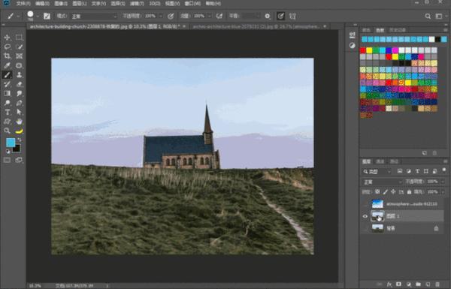Viewport: 451px width, 289px height.
Task: Toggle airbrush build-up mode in options bar
Action: [219, 16]
